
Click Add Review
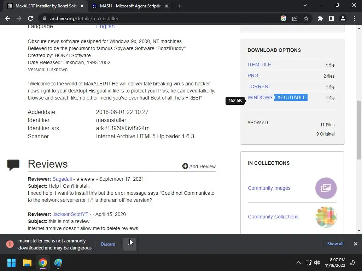[199, 167]
